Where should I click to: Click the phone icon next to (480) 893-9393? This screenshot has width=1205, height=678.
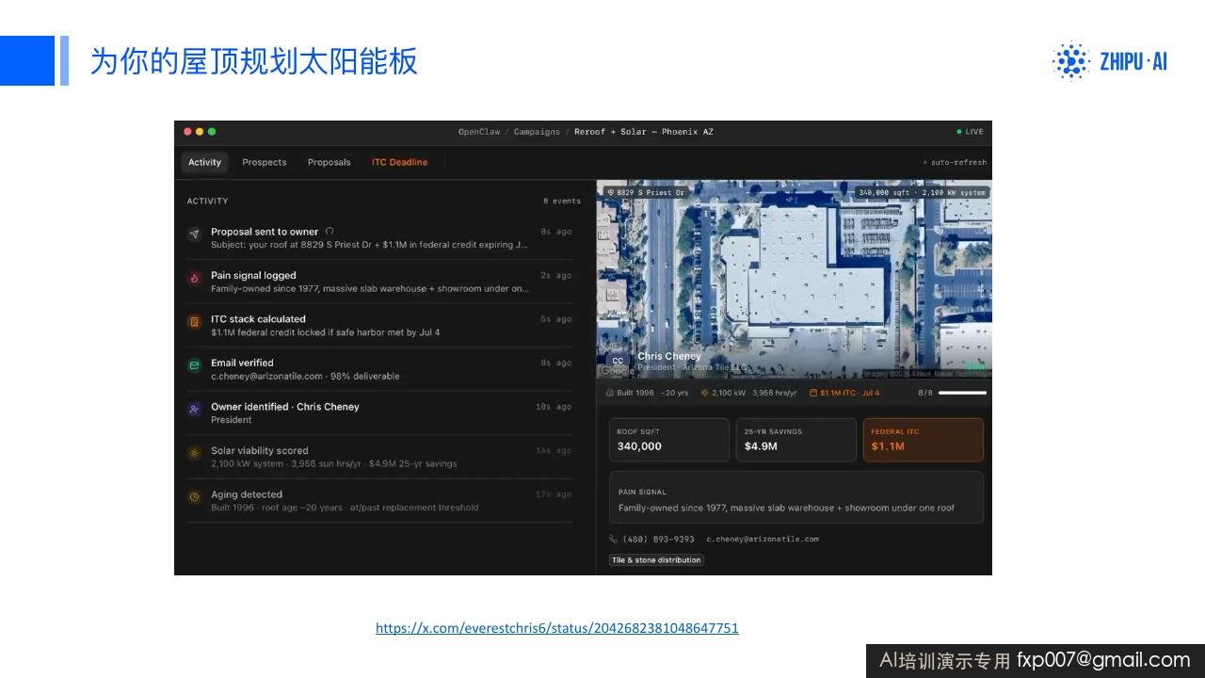(614, 540)
